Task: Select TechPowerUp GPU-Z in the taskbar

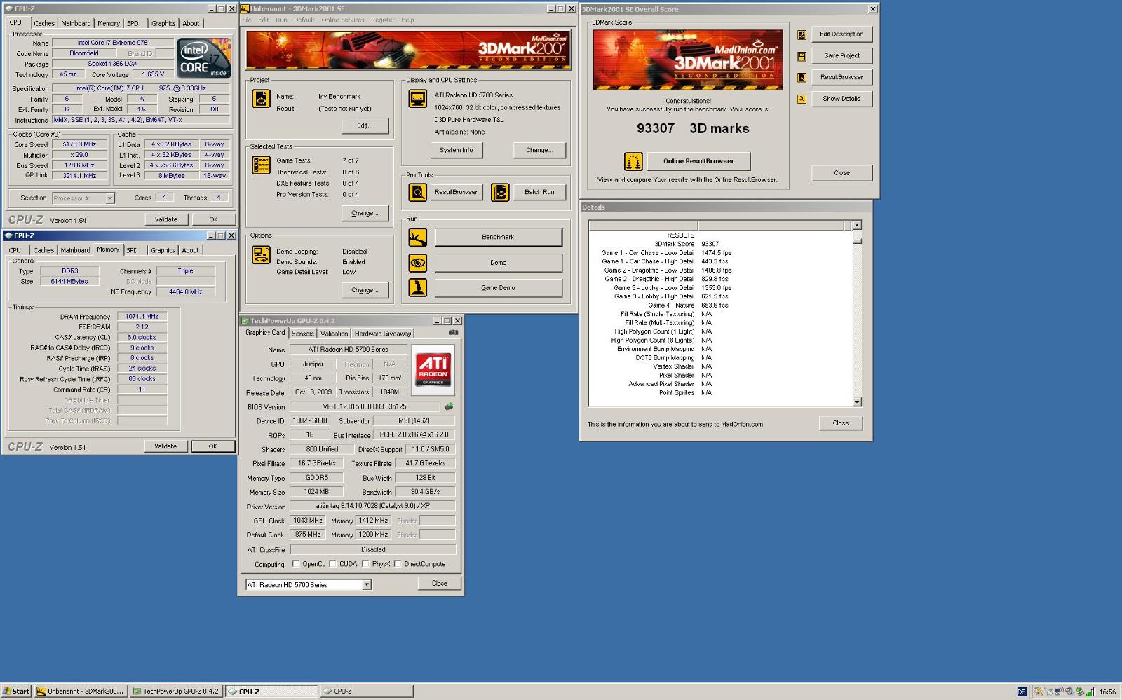Action: [x=176, y=691]
